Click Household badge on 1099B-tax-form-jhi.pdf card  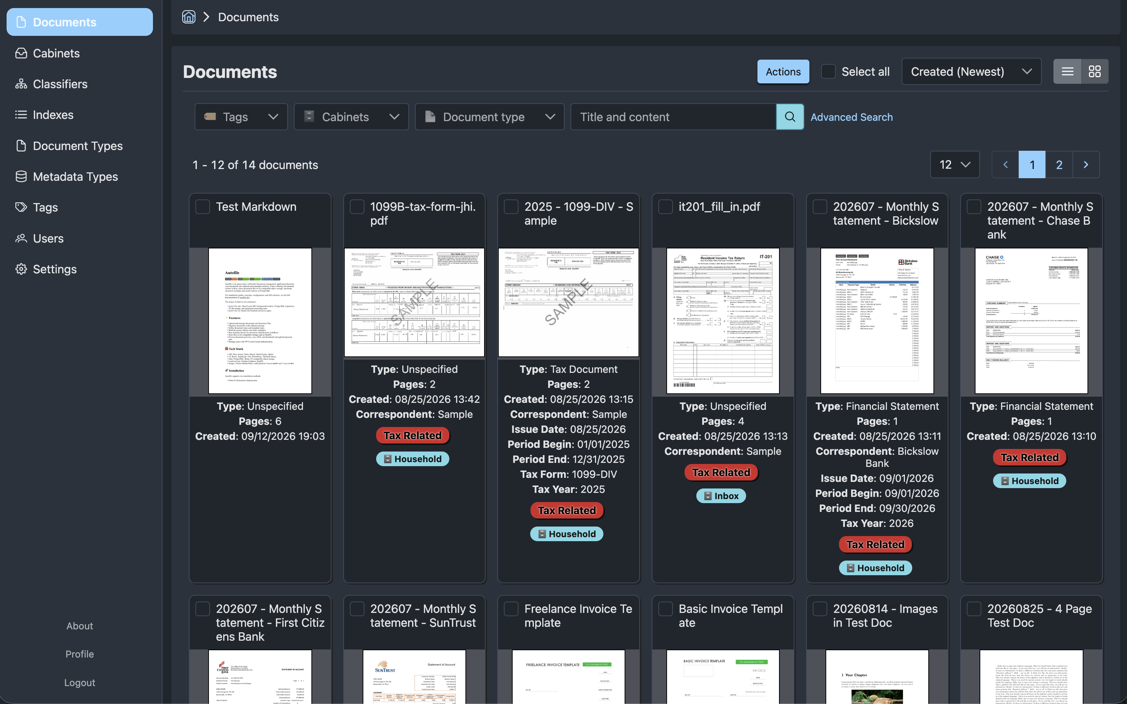[x=412, y=458]
